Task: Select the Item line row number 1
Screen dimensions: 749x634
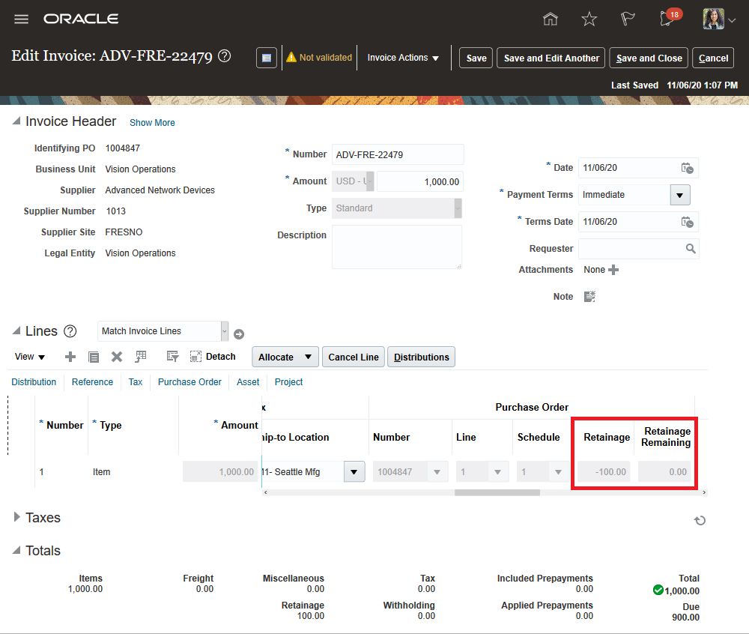Action: (41, 472)
